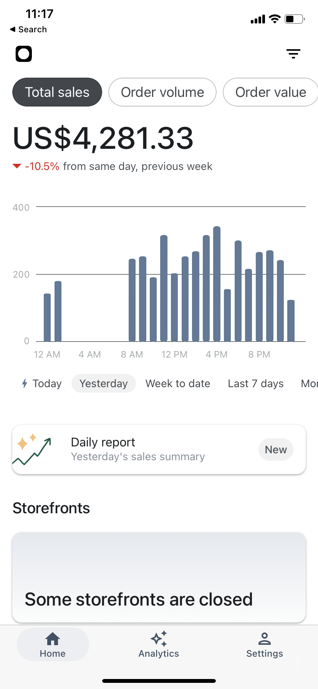Tap the lightning bolt icon beside Today
318x689 pixels.
point(25,383)
